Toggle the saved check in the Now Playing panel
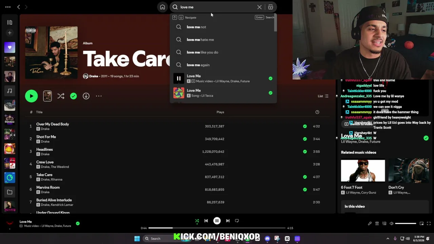Viewport: 434px width, 244px height. click(426, 138)
